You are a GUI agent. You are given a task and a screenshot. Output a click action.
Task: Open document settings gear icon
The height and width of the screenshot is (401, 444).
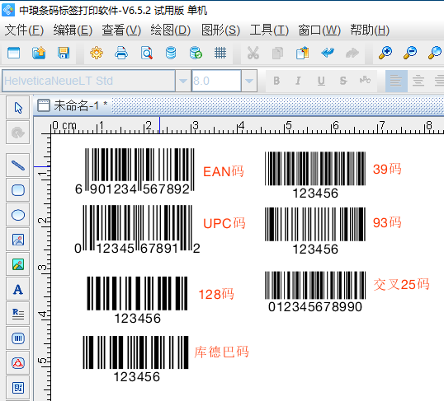pos(97,53)
